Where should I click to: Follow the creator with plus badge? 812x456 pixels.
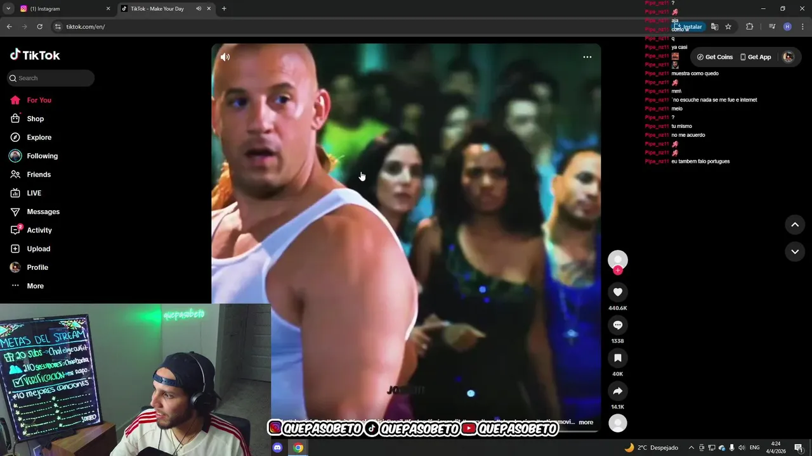[618, 270]
